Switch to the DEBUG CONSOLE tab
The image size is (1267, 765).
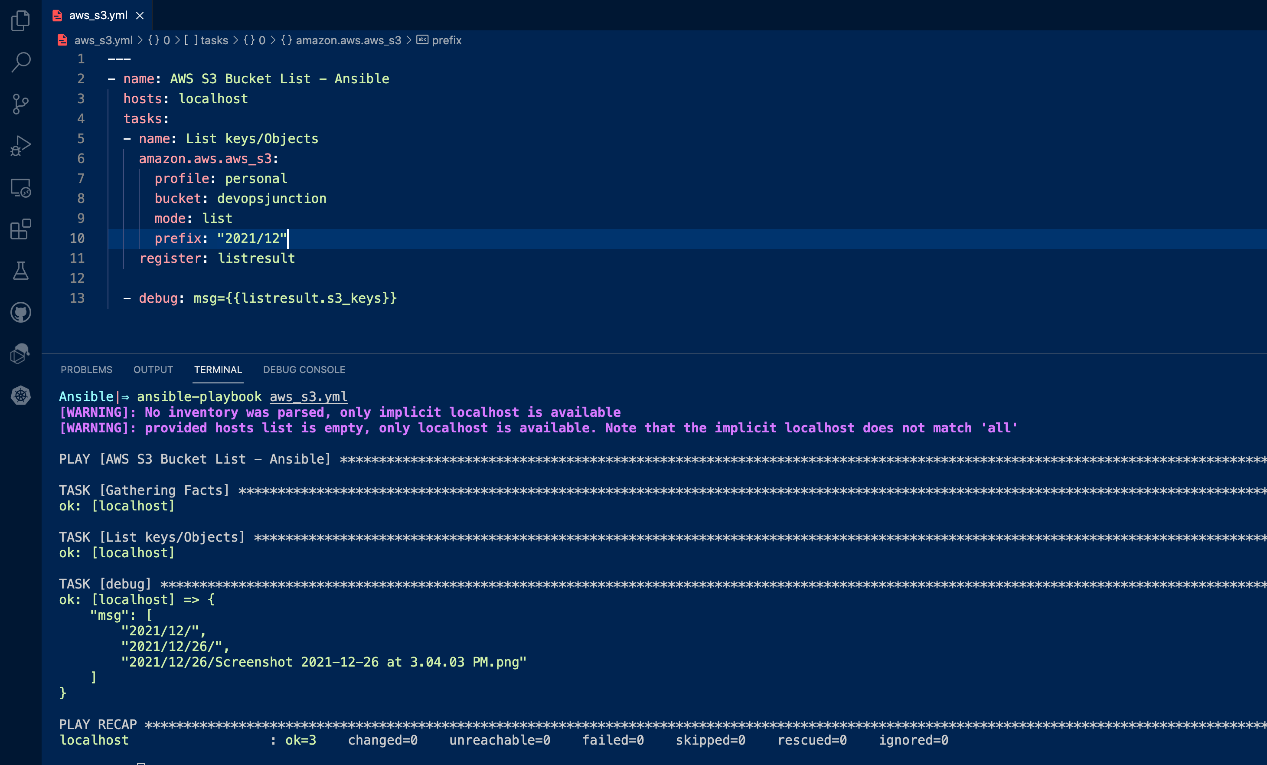point(304,369)
